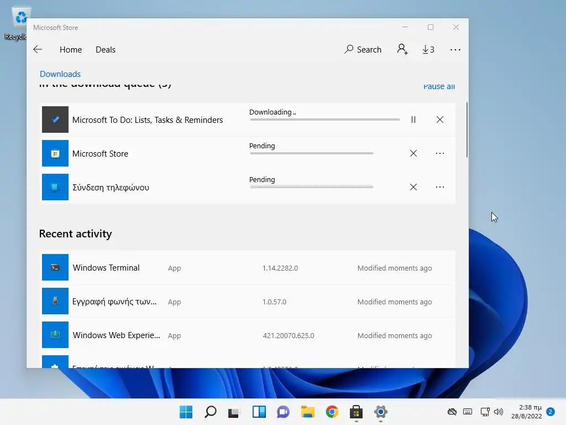Click the Windows Web Experience app icon
This screenshot has width=566, height=425.
coord(55,335)
